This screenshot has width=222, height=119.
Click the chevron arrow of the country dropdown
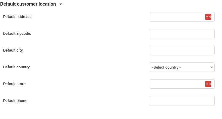(x=212, y=67)
